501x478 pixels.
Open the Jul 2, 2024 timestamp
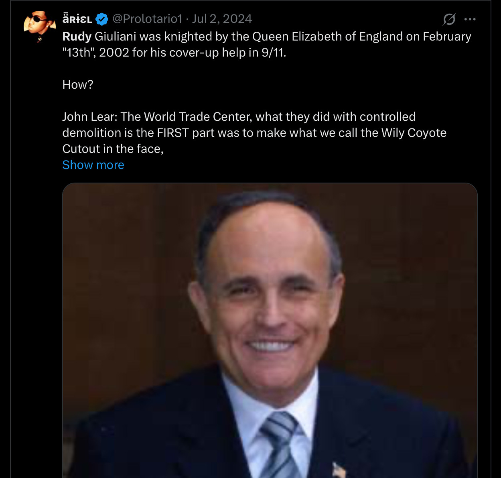(x=222, y=19)
